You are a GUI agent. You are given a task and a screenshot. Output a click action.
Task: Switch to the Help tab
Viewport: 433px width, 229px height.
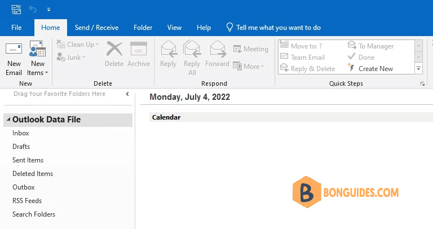[204, 28]
